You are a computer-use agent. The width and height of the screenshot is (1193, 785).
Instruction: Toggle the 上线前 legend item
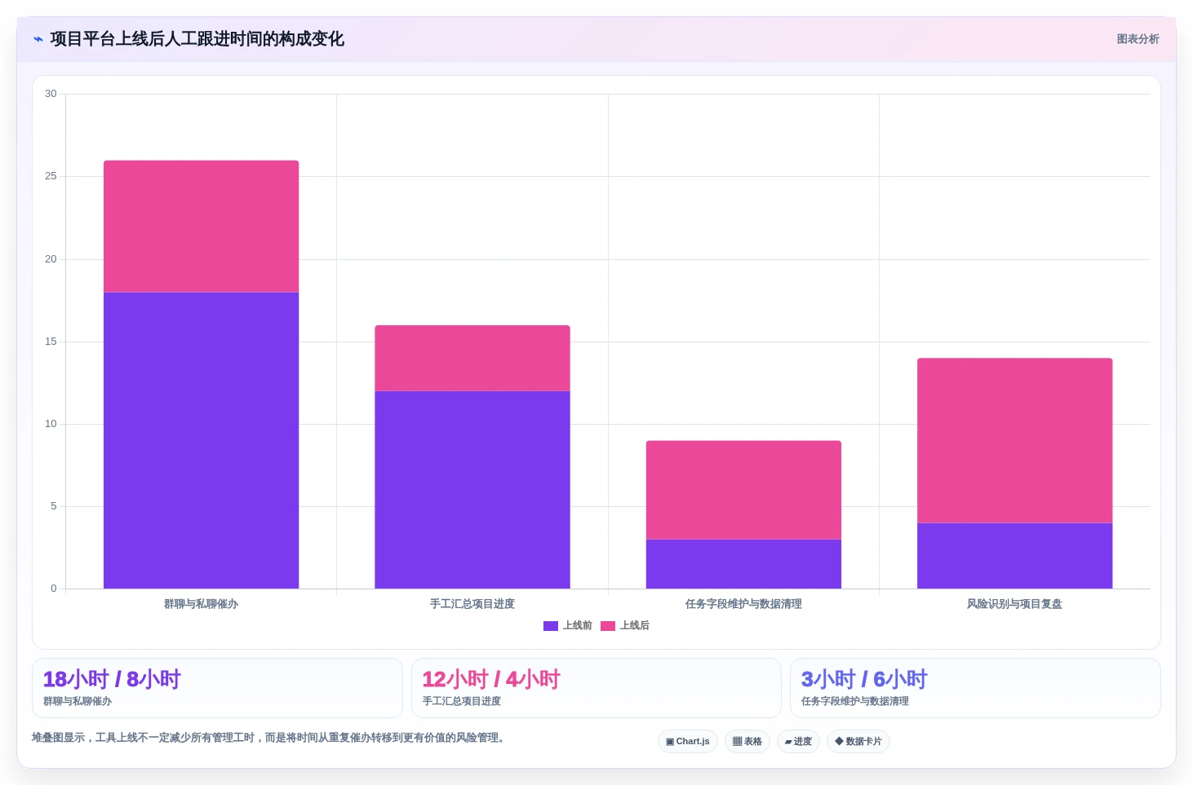tap(568, 626)
